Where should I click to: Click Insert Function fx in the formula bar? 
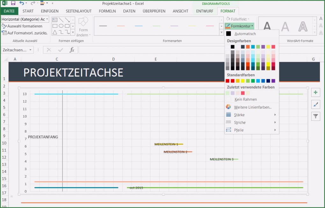(72, 50)
